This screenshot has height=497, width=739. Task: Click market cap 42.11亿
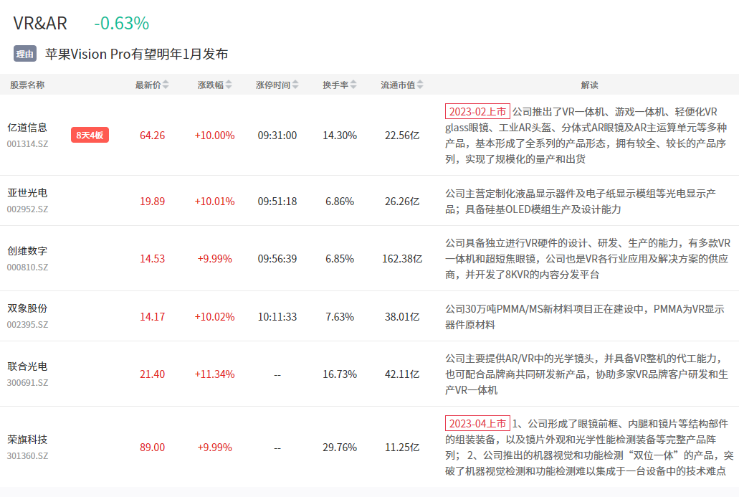pos(402,374)
